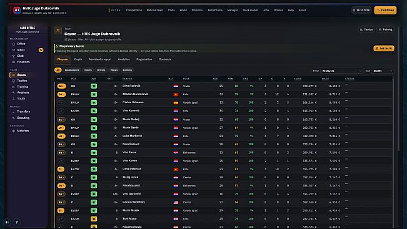This screenshot has width=407, height=229.
Task: Expand GK position selector for Dino Radić
Action: point(61,86)
